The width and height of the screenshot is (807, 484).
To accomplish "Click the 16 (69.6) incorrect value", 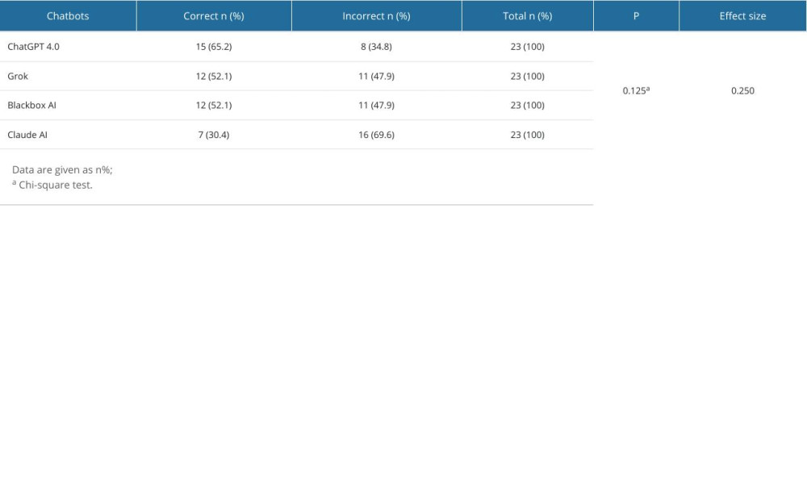I will point(376,135).
